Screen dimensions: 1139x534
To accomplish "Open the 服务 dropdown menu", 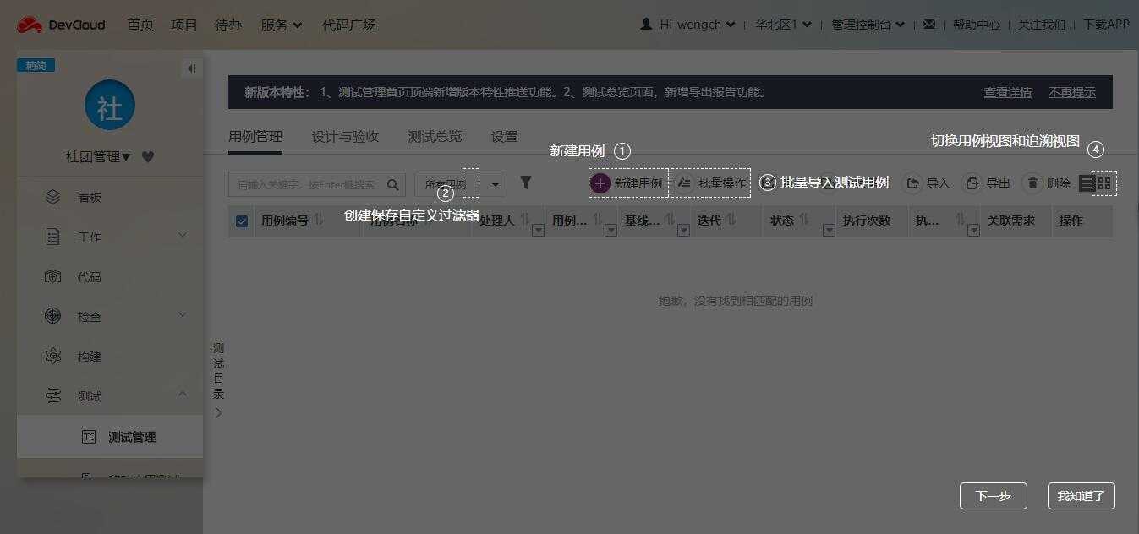I will 282,25.
